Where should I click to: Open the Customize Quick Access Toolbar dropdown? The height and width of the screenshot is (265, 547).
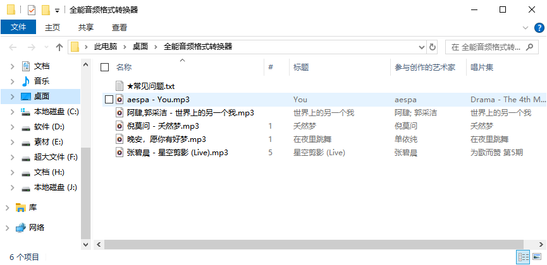57,11
